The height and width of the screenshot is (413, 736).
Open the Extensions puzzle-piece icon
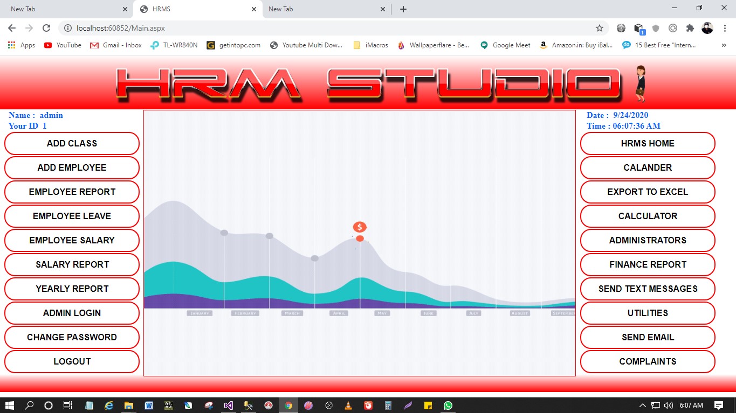click(x=690, y=28)
